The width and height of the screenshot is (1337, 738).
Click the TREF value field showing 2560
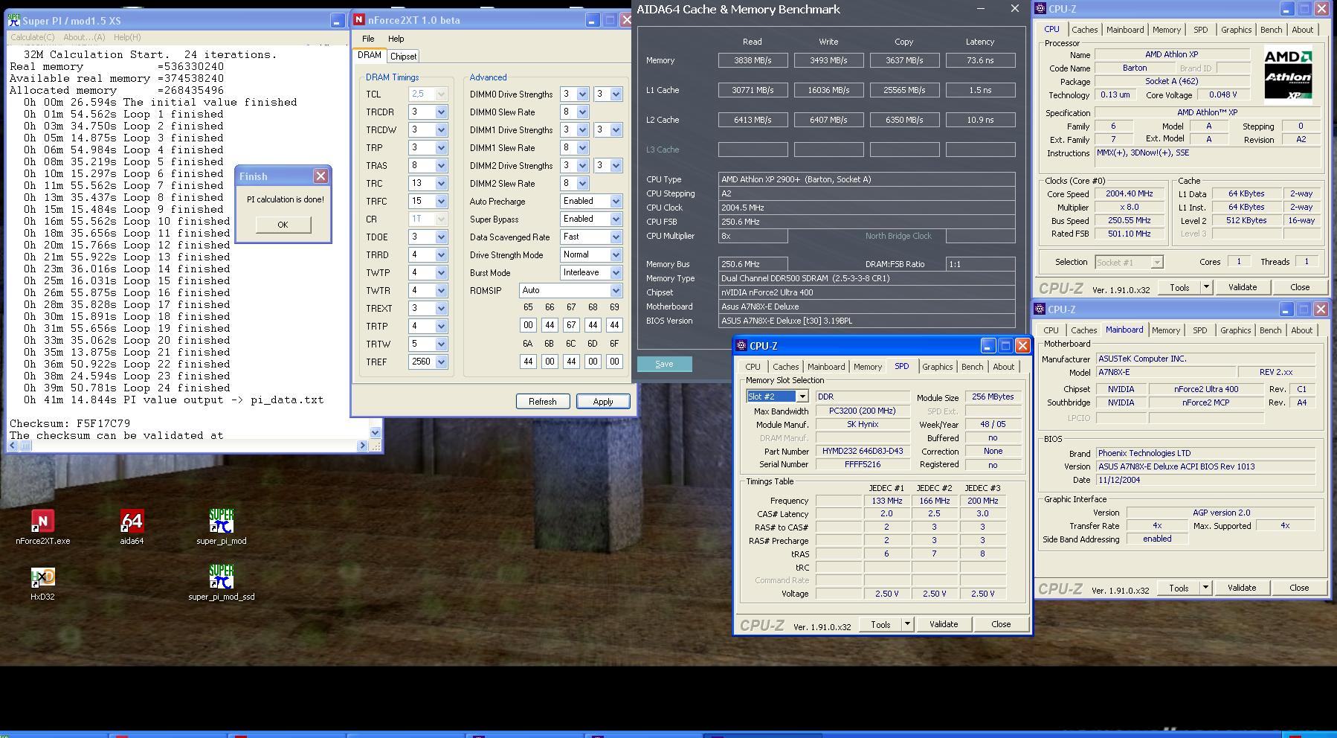pos(421,362)
